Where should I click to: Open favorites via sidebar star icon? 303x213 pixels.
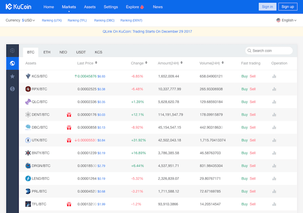click(x=12, y=76)
